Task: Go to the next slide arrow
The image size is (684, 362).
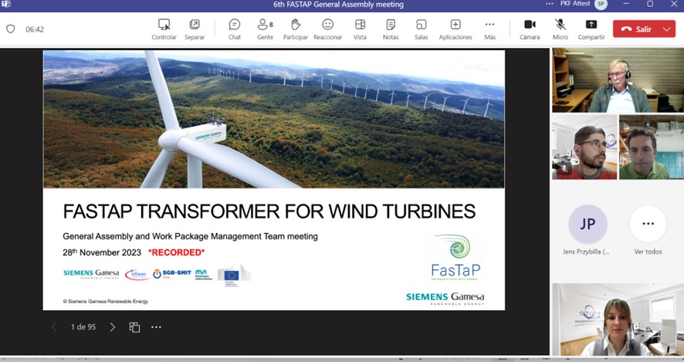Action: tap(113, 327)
